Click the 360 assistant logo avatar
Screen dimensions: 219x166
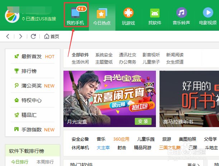pos(12,16)
